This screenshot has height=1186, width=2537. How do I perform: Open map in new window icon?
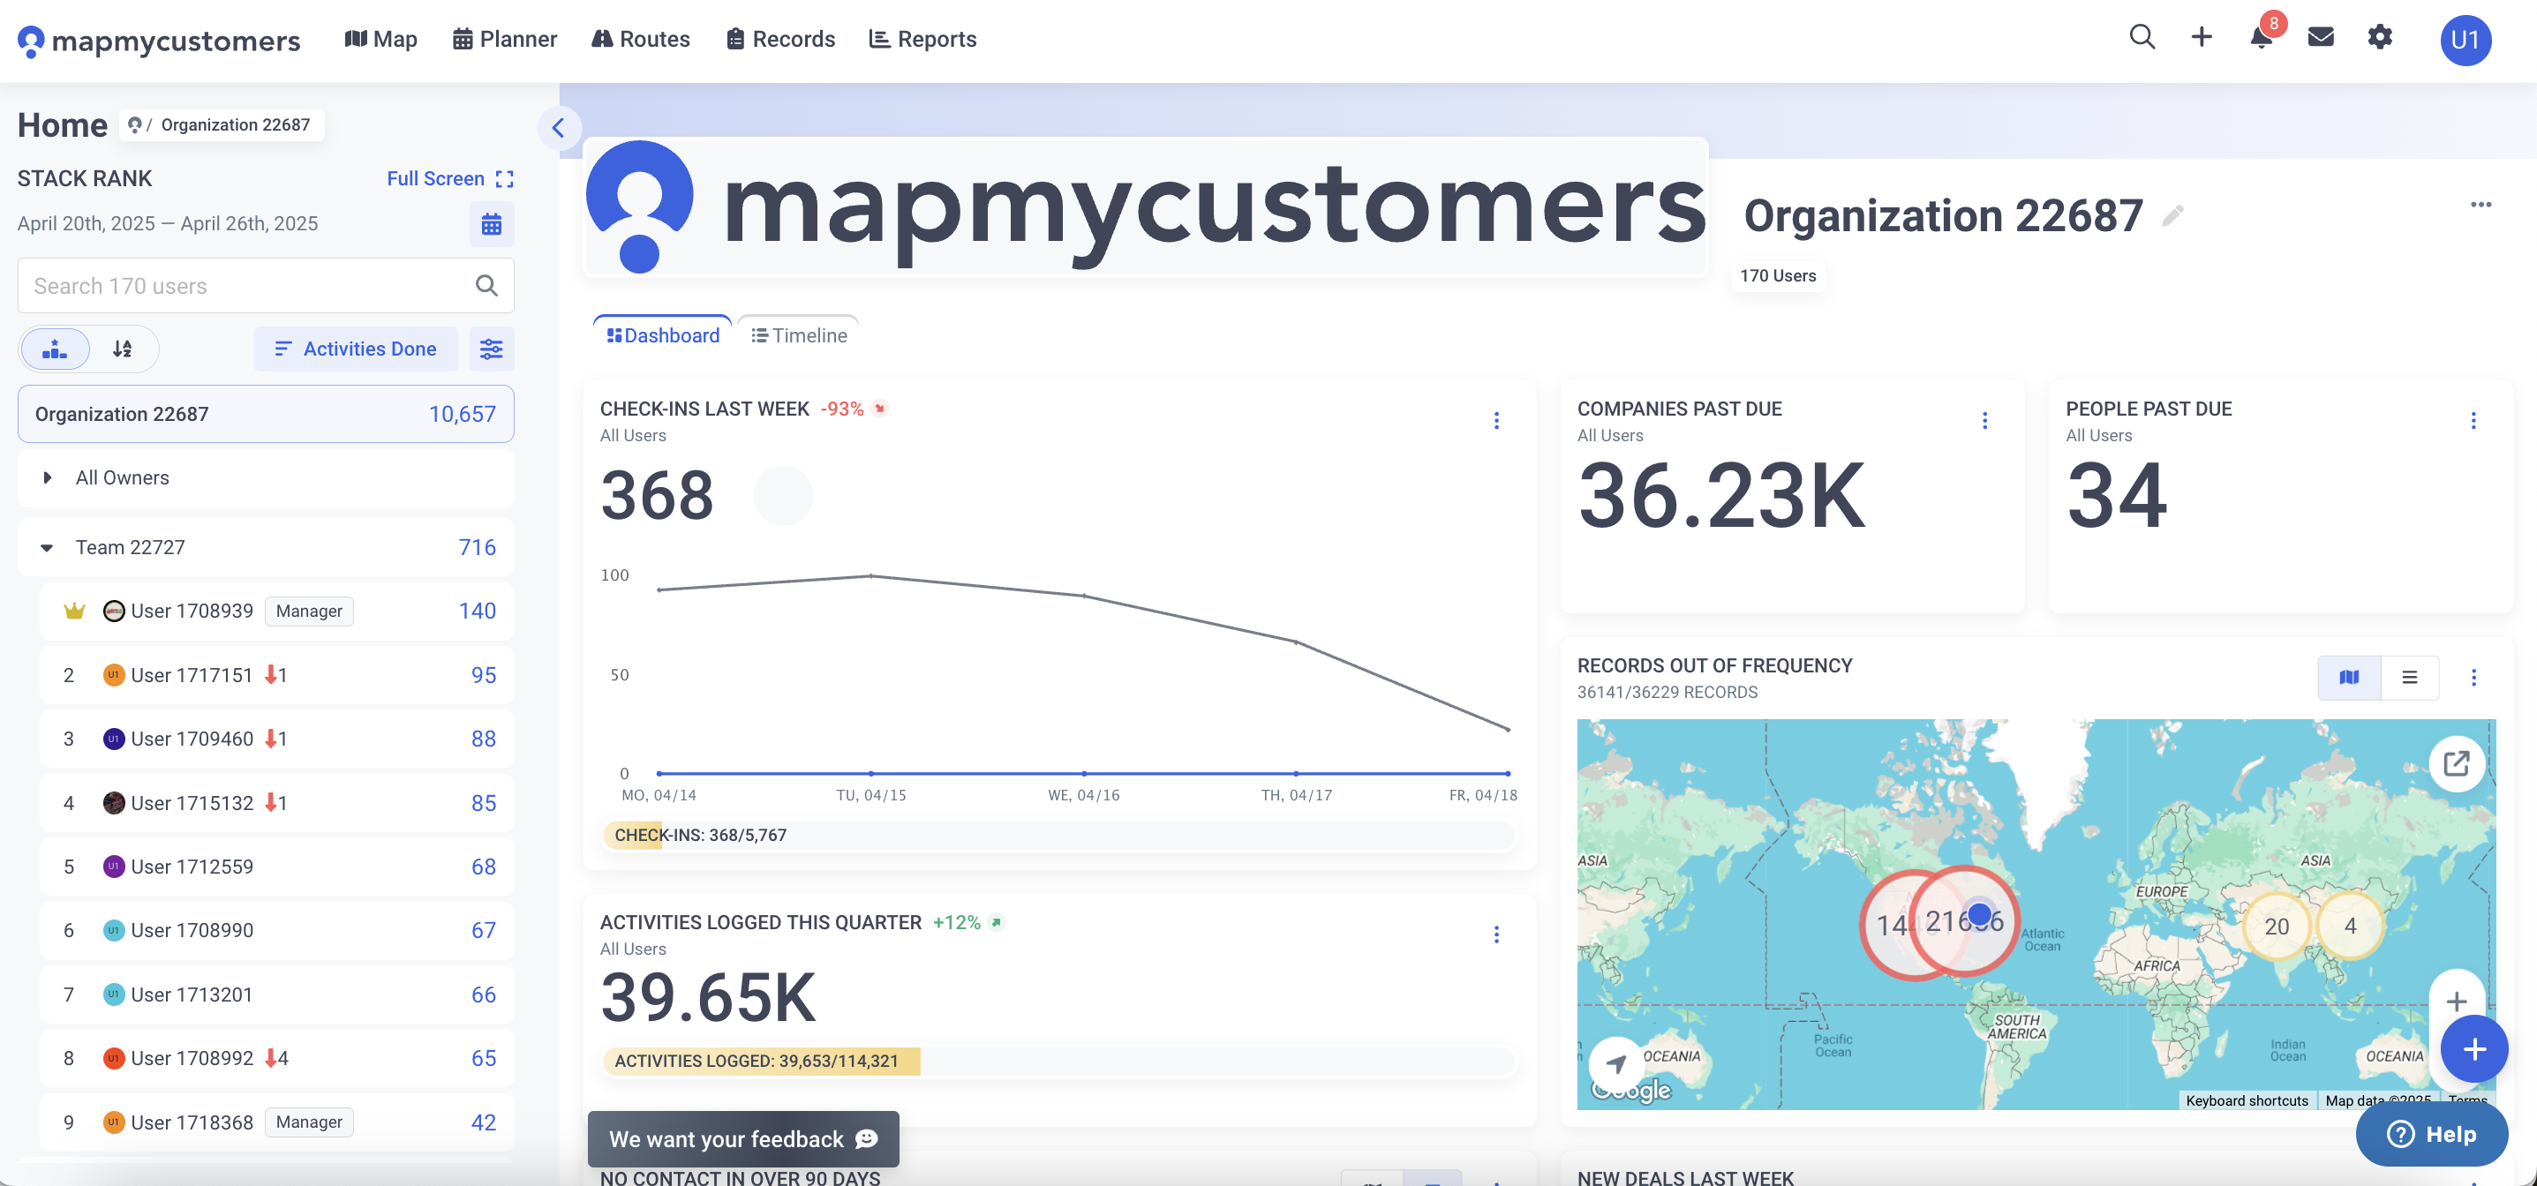[x=2457, y=762]
